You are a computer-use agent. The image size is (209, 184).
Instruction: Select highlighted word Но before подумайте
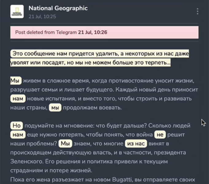tap(16, 126)
